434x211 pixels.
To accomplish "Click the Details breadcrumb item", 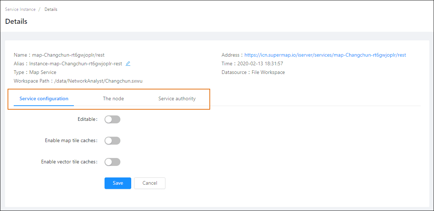I will (x=51, y=9).
